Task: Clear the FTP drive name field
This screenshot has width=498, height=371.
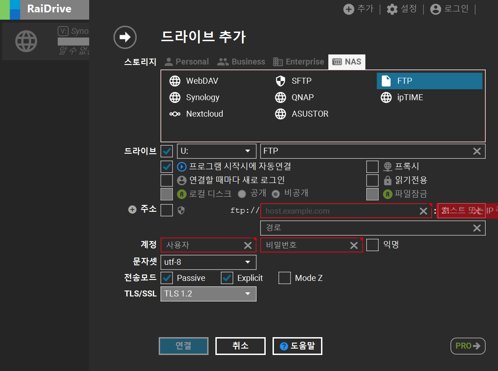Action: (477, 151)
